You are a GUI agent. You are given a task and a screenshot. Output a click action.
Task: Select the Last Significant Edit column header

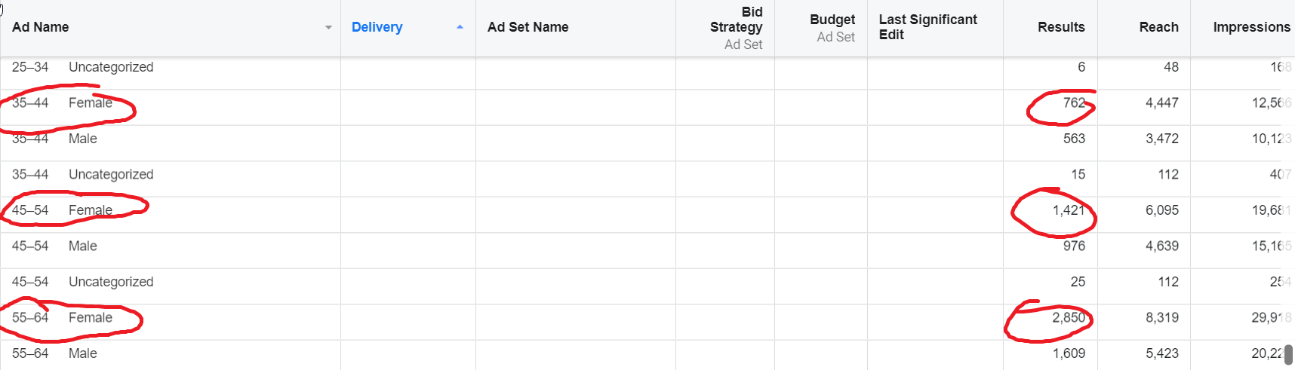(x=927, y=27)
